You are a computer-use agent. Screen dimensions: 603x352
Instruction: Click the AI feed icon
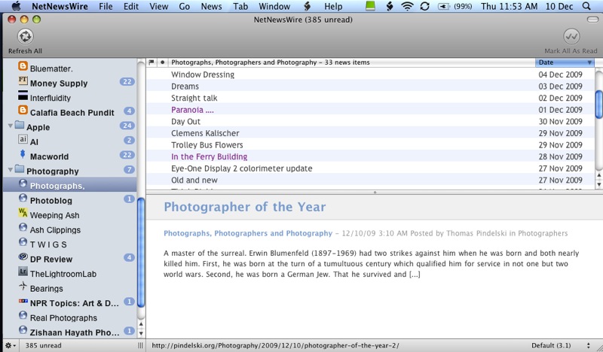pos(23,139)
